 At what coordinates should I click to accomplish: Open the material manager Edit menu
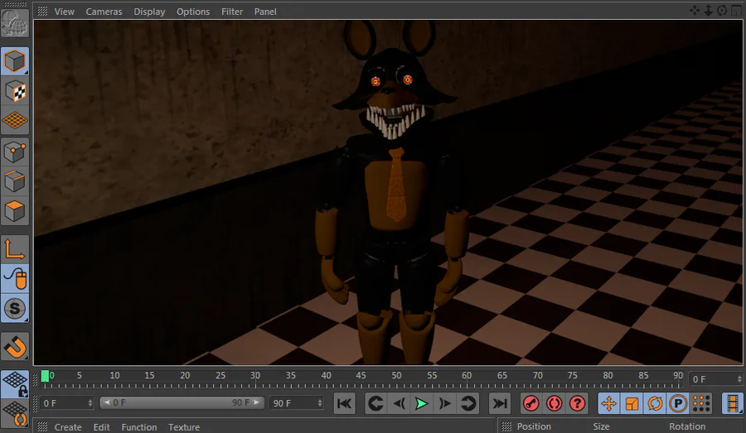(x=101, y=427)
